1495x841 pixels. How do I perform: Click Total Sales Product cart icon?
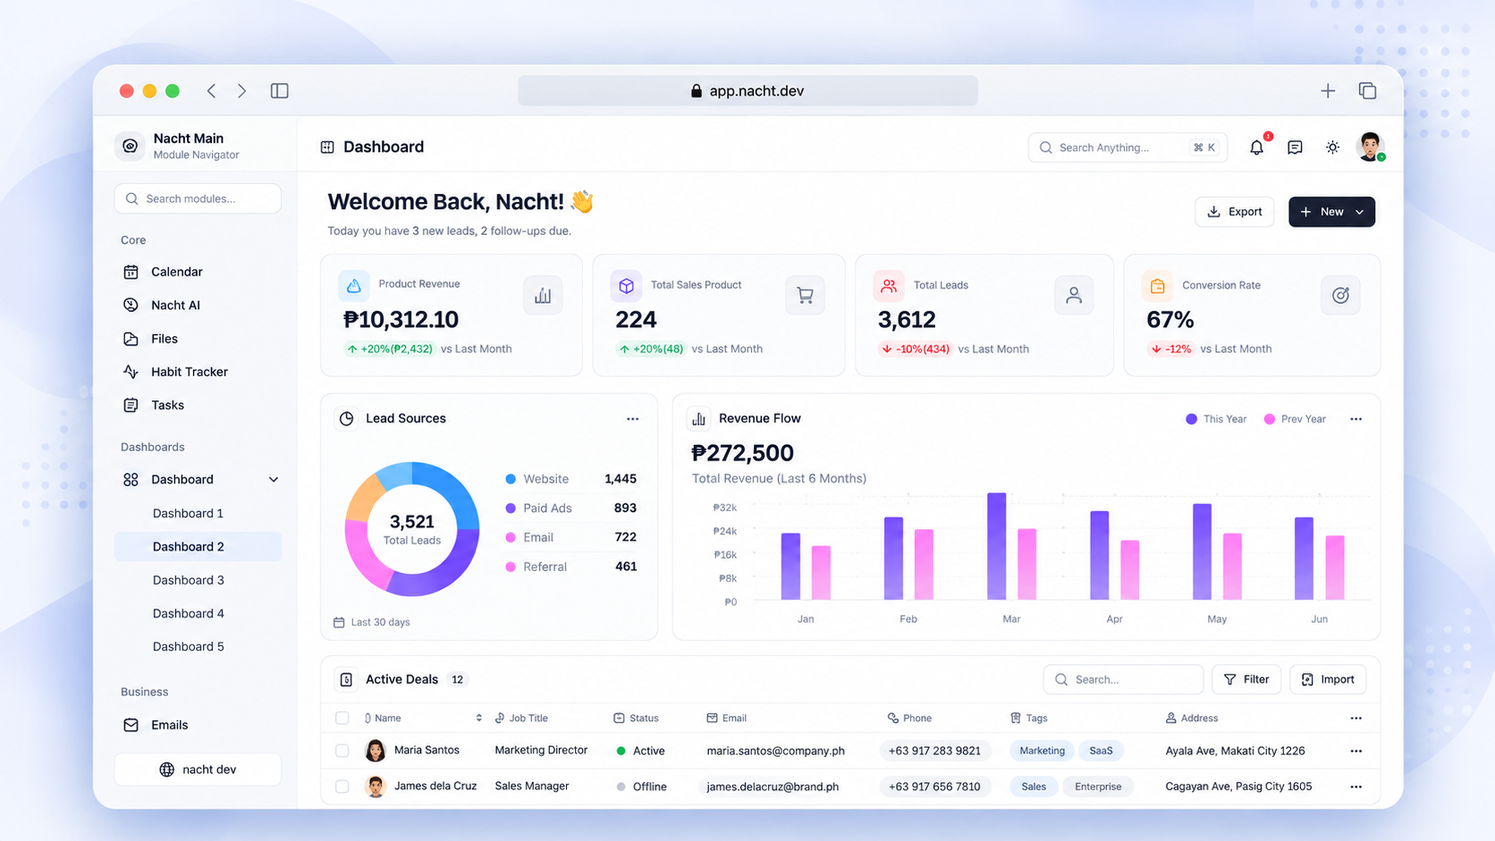pyautogui.click(x=805, y=296)
